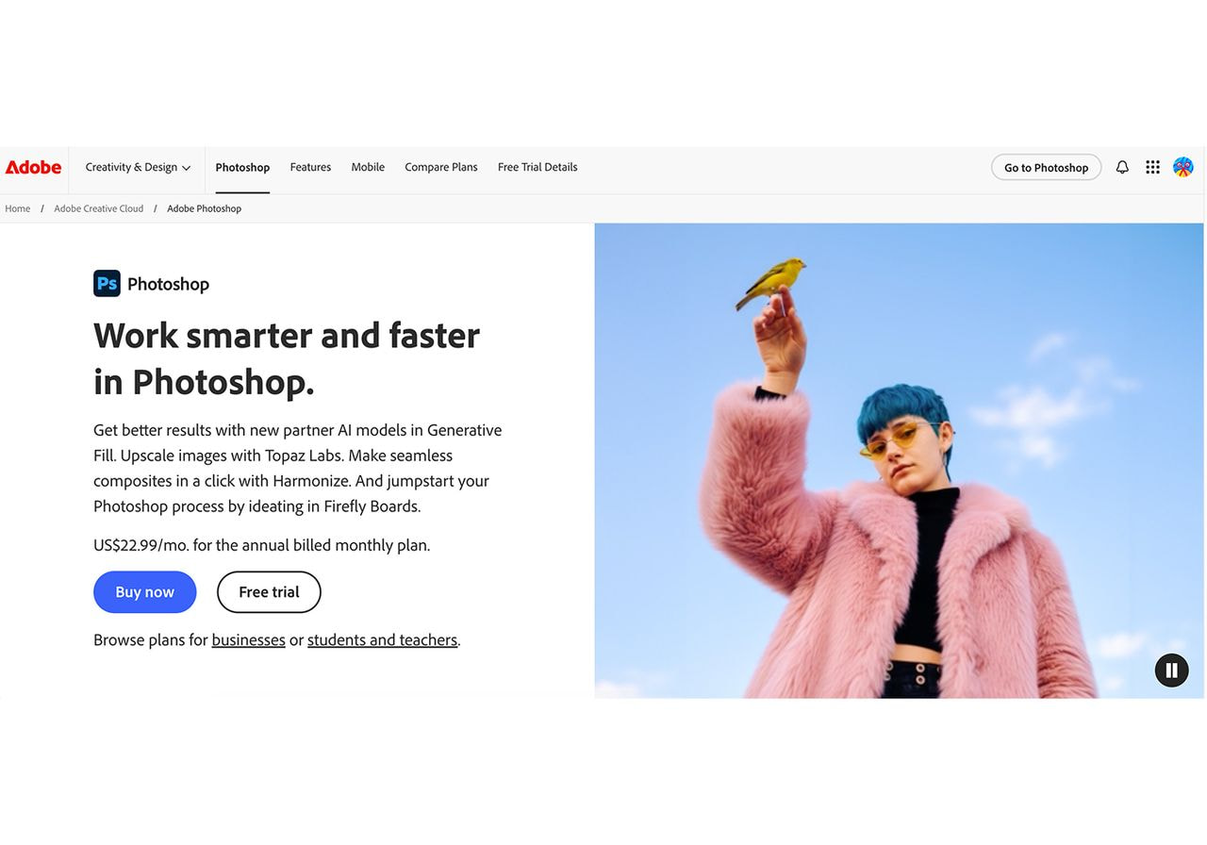Click the Adobe logo
The height and width of the screenshot is (845, 1207).
[x=33, y=167]
